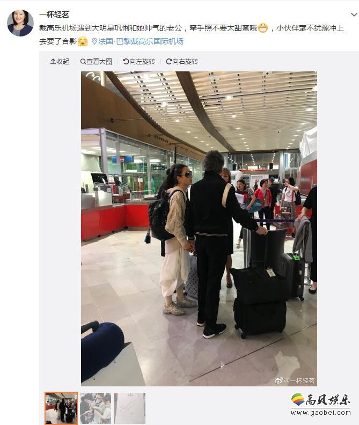The height and width of the screenshot is (425, 359).
Task: Rotate image right with 向右旋转
Action: [x=182, y=62]
